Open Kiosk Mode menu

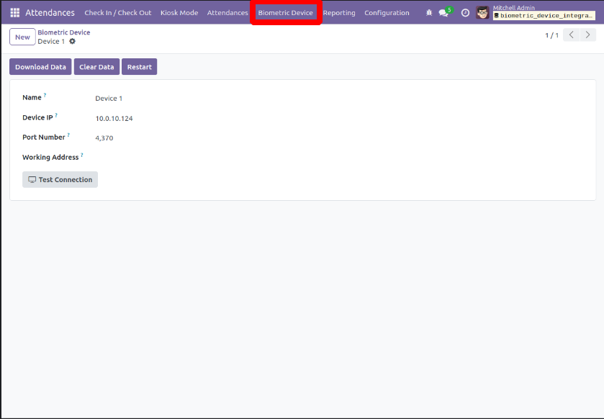[179, 13]
